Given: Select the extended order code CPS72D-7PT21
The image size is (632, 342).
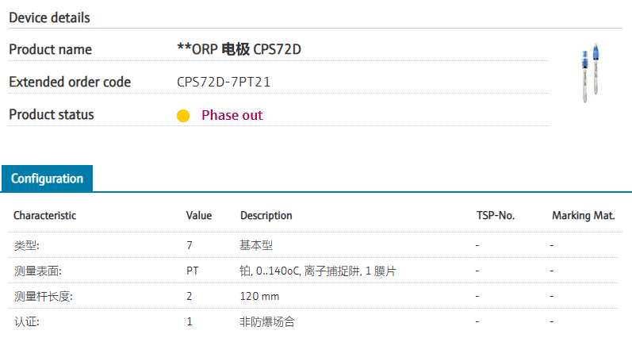Looking at the screenshot, I should (228, 82).
